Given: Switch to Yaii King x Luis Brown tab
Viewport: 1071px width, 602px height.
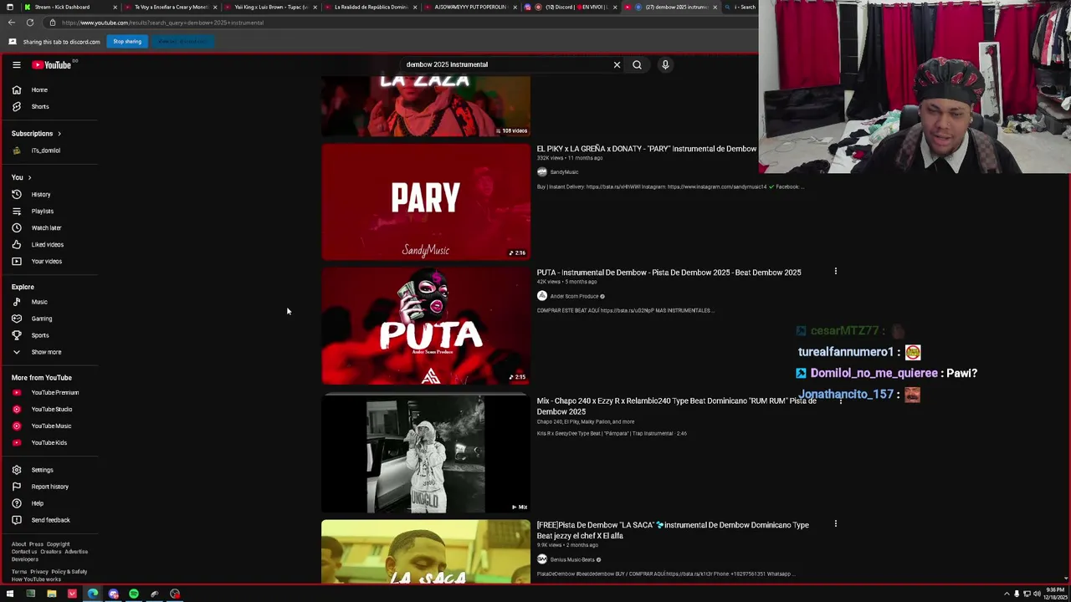Looking at the screenshot, I should [272, 7].
